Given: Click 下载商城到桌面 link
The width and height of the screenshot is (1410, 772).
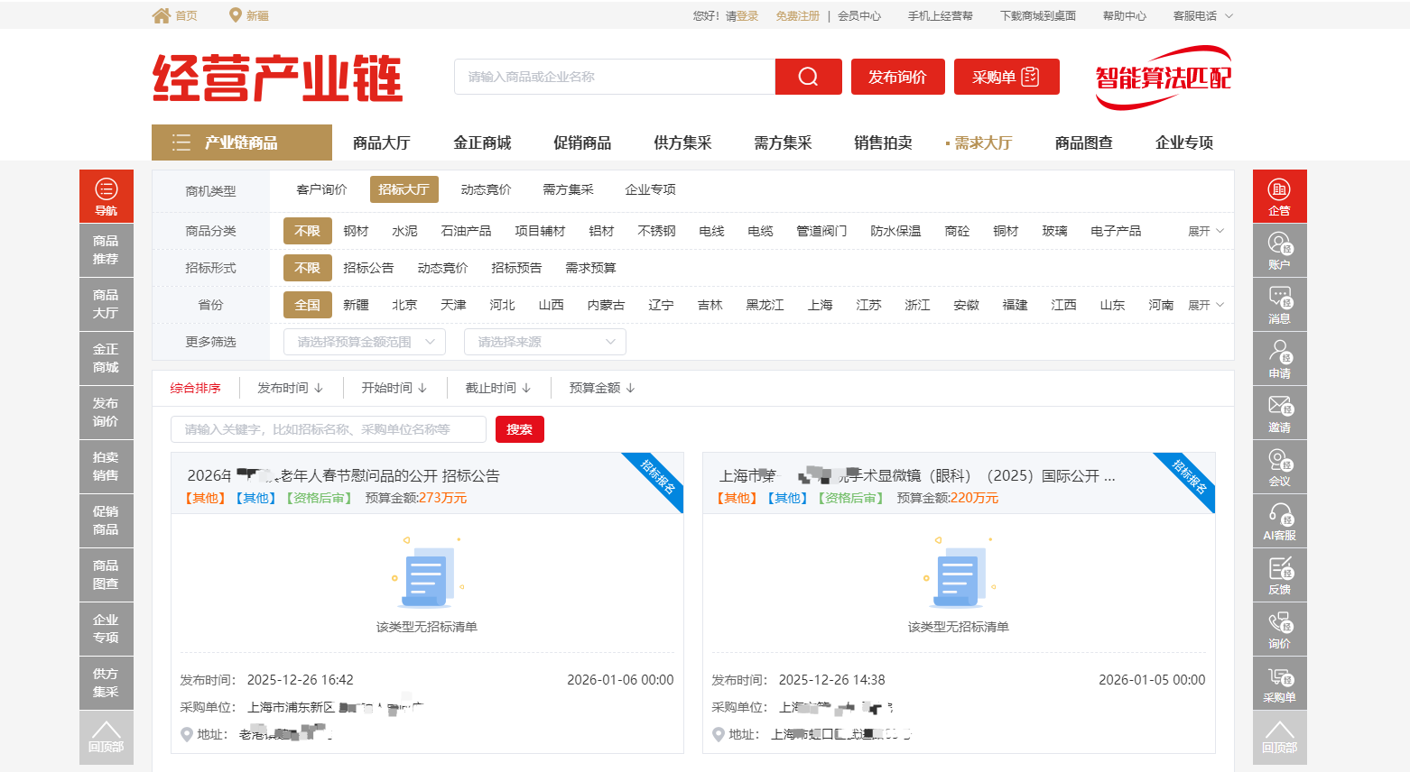Looking at the screenshot, I should coord(1038,15).
